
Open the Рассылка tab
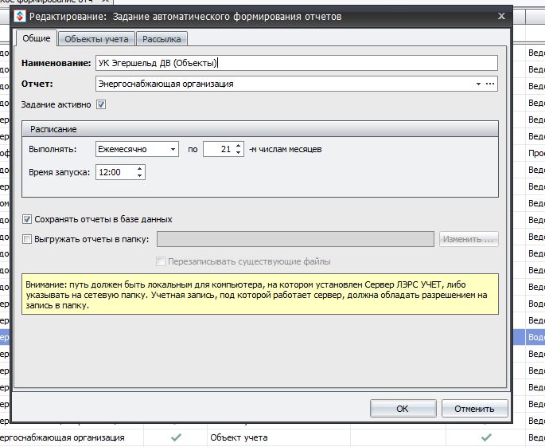162,39
